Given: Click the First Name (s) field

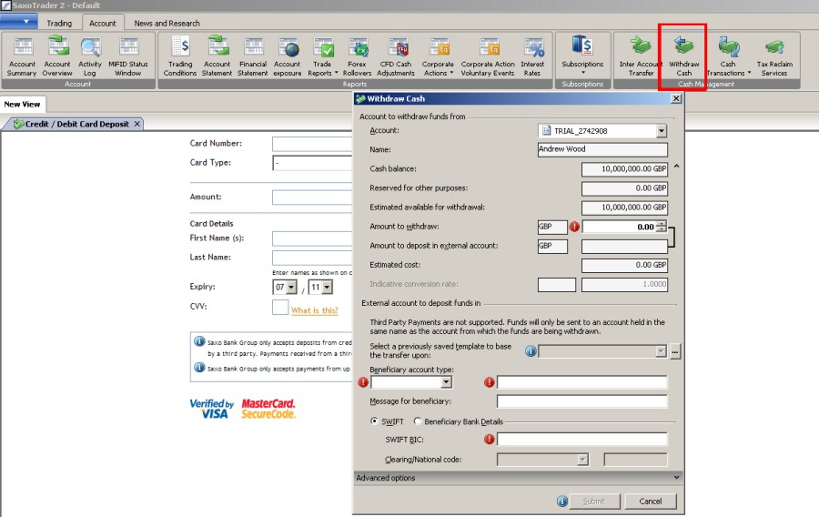Looking at the screenshot, I should click(x=312, y=238).
